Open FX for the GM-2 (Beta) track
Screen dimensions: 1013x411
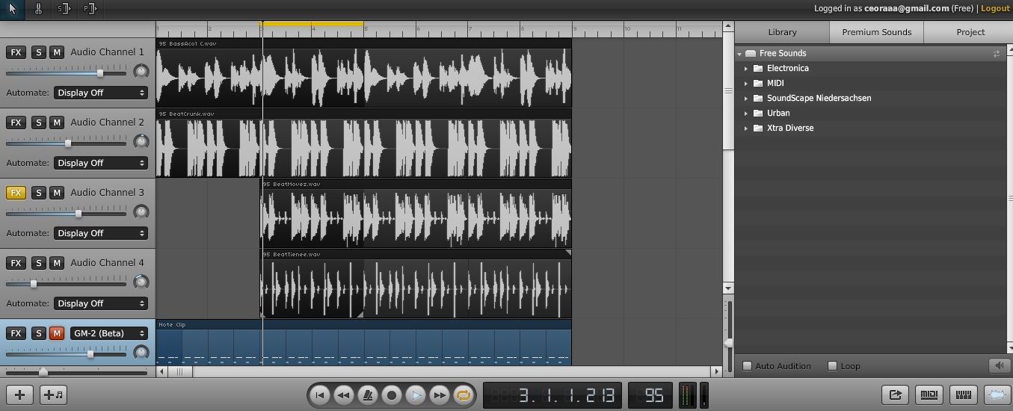[16, 333]
